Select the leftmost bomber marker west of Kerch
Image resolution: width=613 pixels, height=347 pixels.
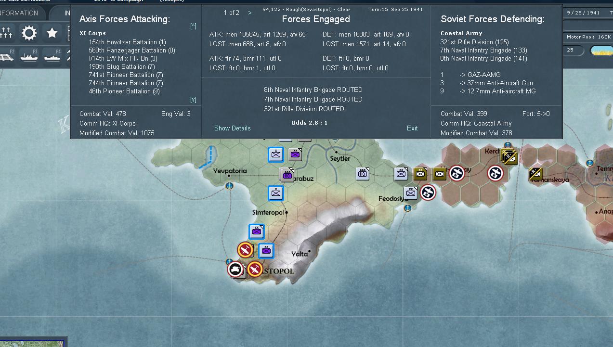click(x=456, y=173)
